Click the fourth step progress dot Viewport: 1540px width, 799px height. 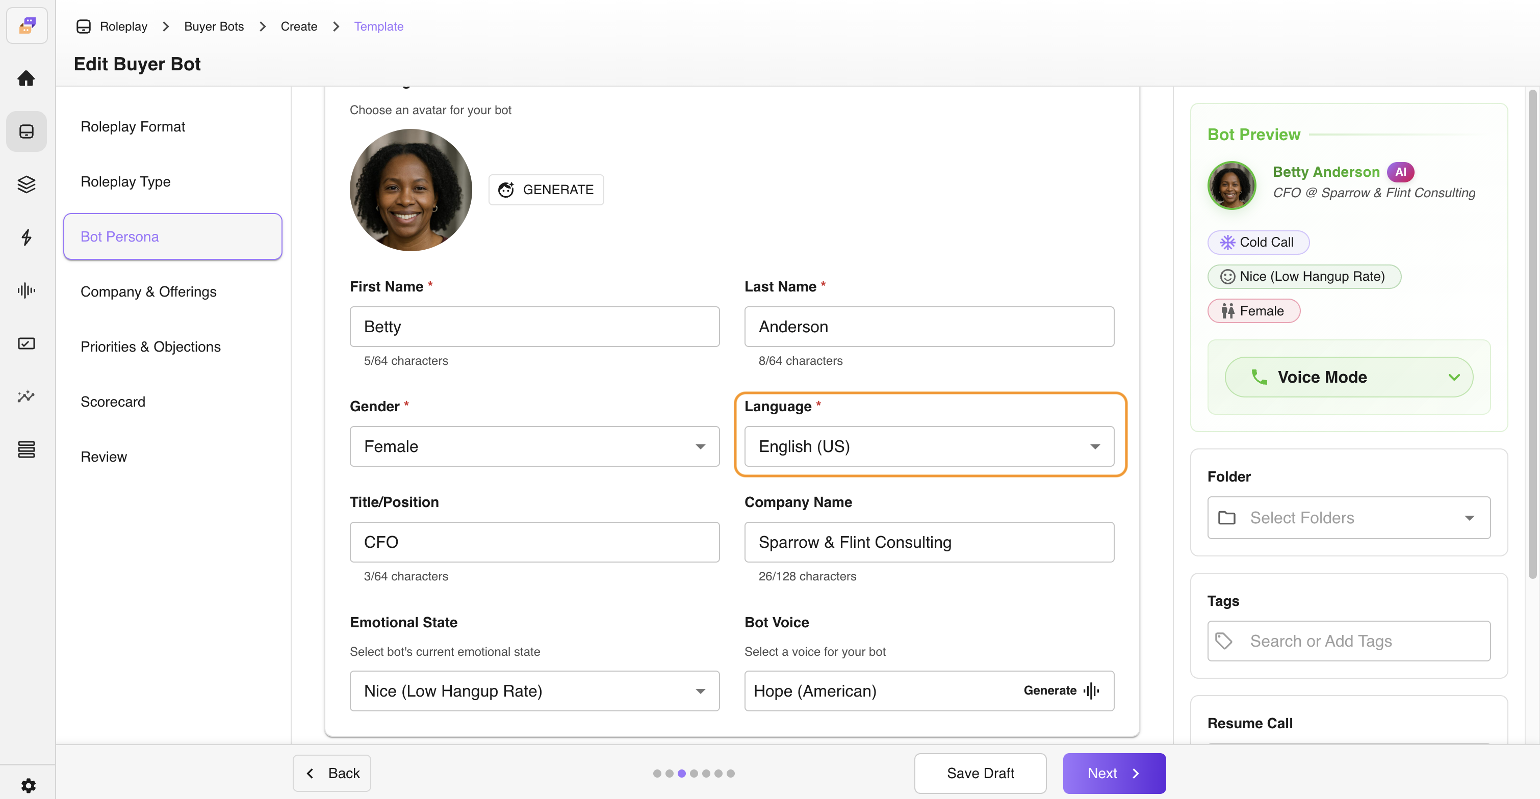tap(694, 774)
